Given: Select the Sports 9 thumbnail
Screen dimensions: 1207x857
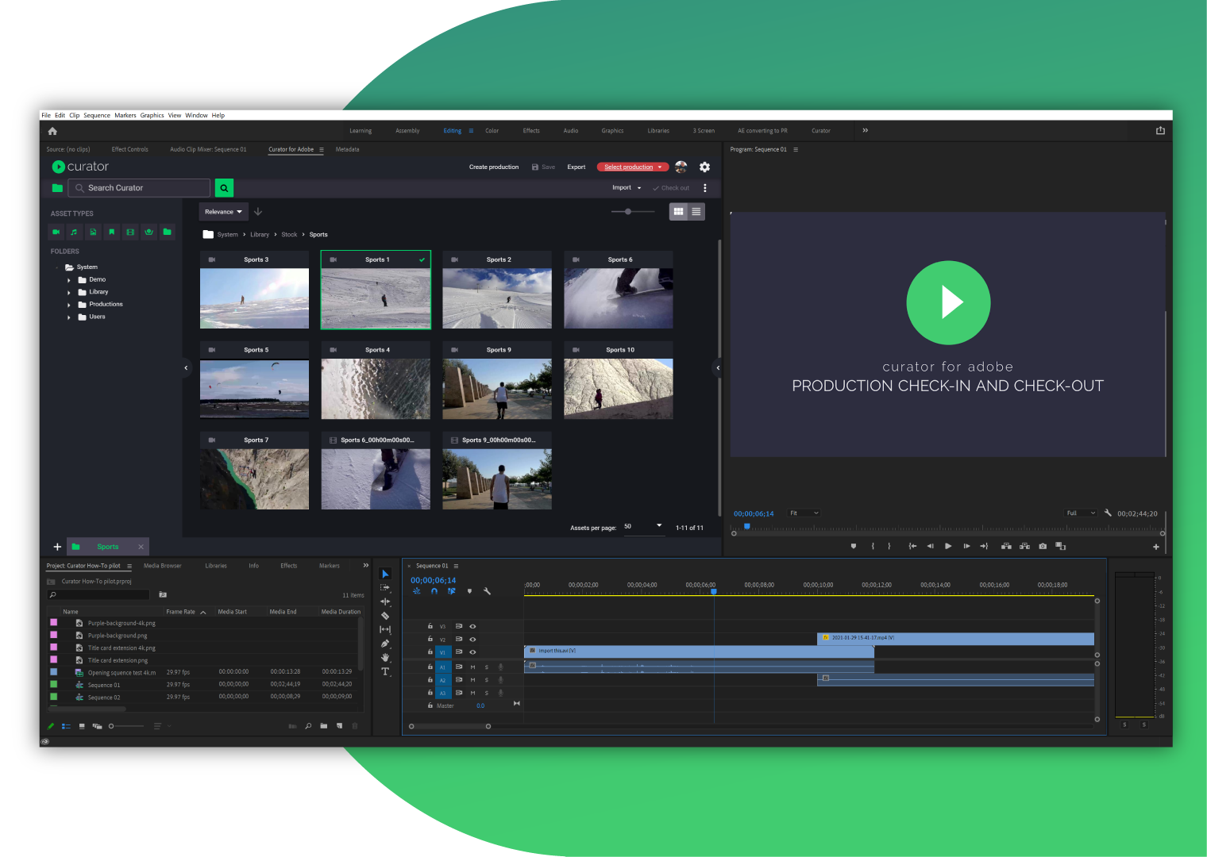Looking at the screenshot, I should click(x=497, y=381).
